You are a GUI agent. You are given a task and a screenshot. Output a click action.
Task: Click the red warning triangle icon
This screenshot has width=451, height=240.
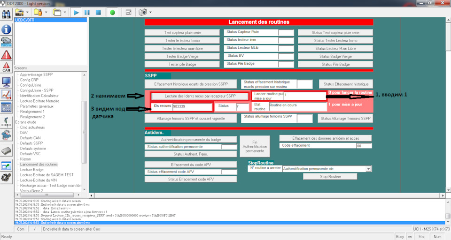click(6, 55)
